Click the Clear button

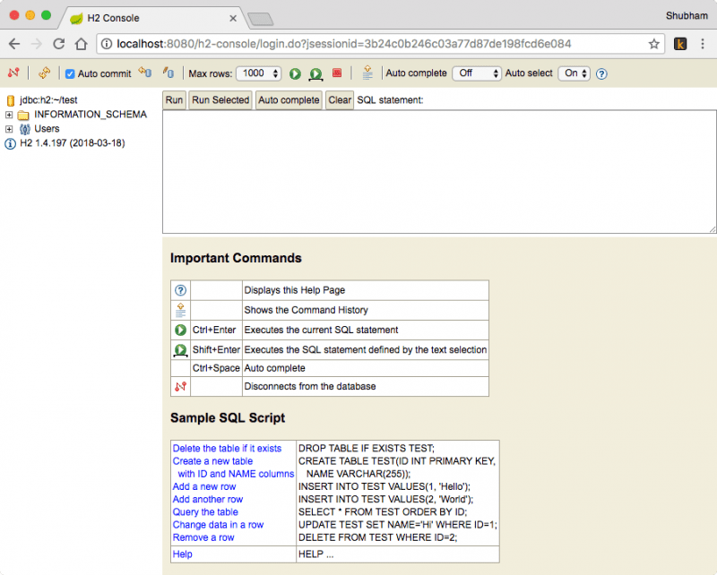pos(340,100)
